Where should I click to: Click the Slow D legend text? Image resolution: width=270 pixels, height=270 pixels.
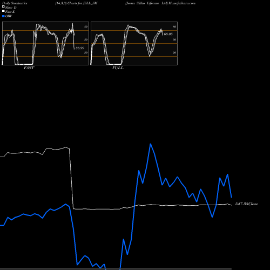coord(11,8)
